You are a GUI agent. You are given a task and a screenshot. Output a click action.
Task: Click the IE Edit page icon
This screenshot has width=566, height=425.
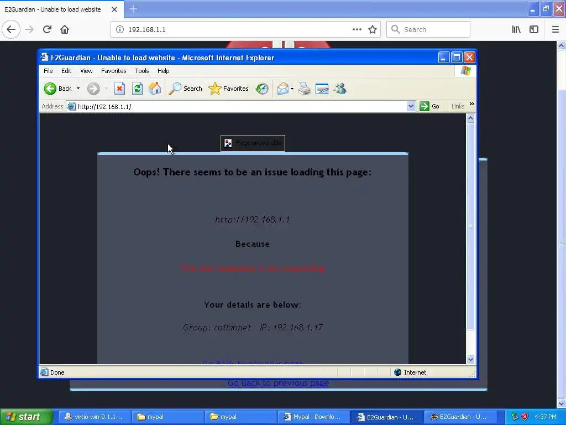tap(322, 89)
